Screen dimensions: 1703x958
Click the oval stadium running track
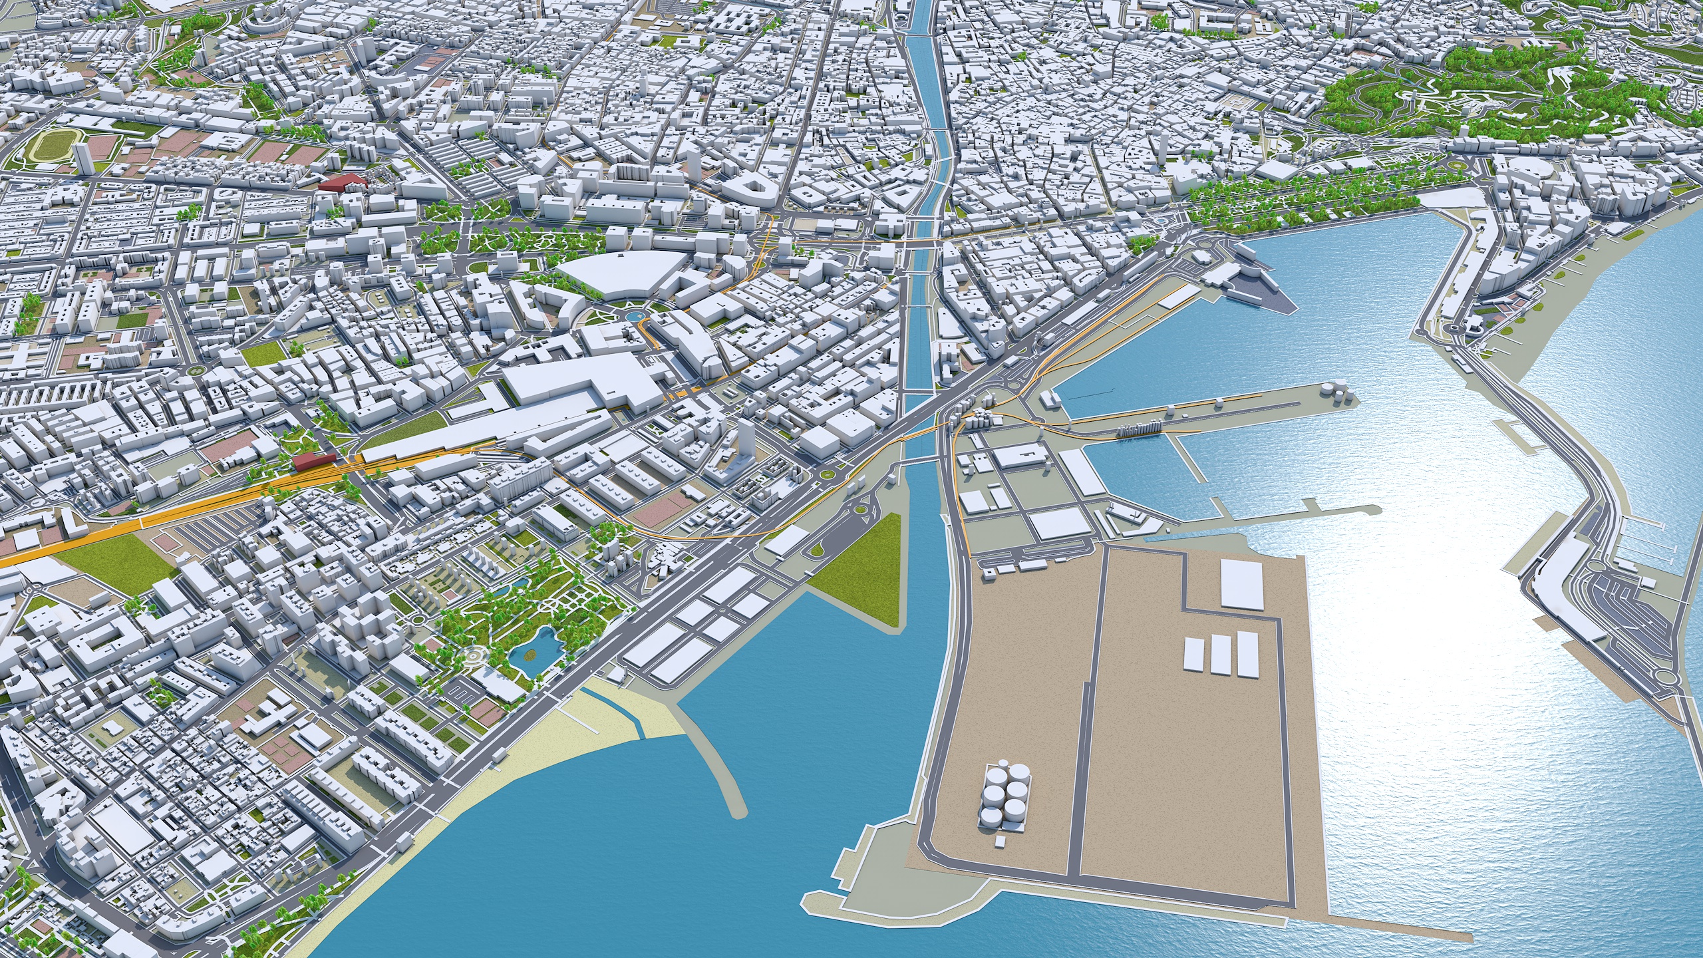tap(57, 144)
